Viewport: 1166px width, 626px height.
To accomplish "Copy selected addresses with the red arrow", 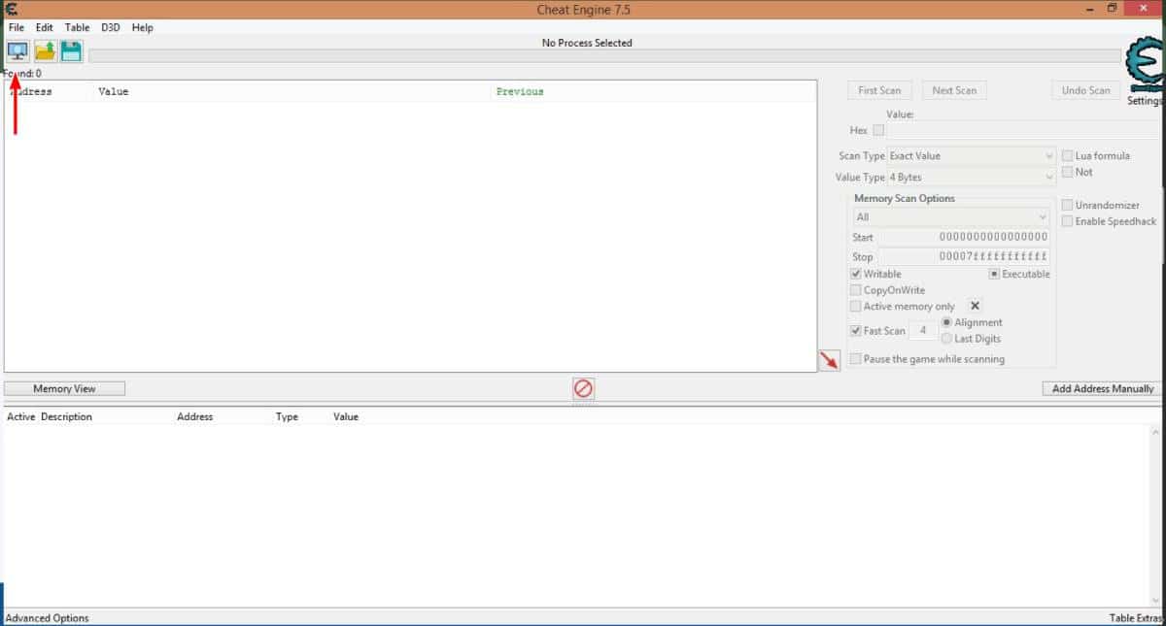I will coord(829,361).
